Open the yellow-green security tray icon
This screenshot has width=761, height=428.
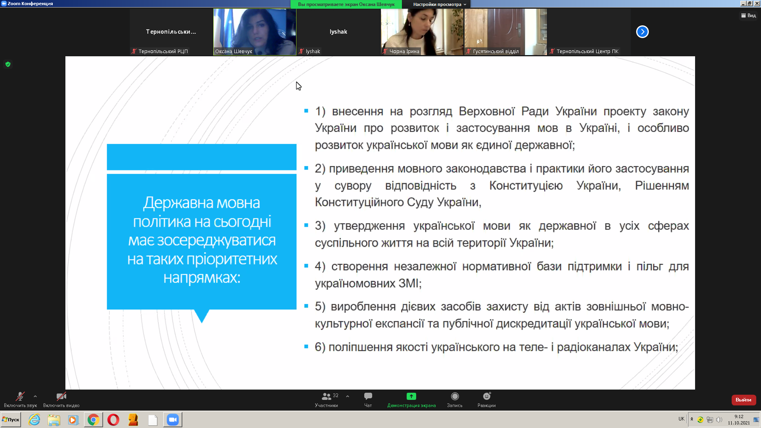(x=700, y=420)
